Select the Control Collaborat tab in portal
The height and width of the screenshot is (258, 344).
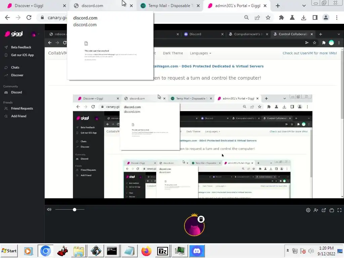pyautogui.click(x=293, y=34)
